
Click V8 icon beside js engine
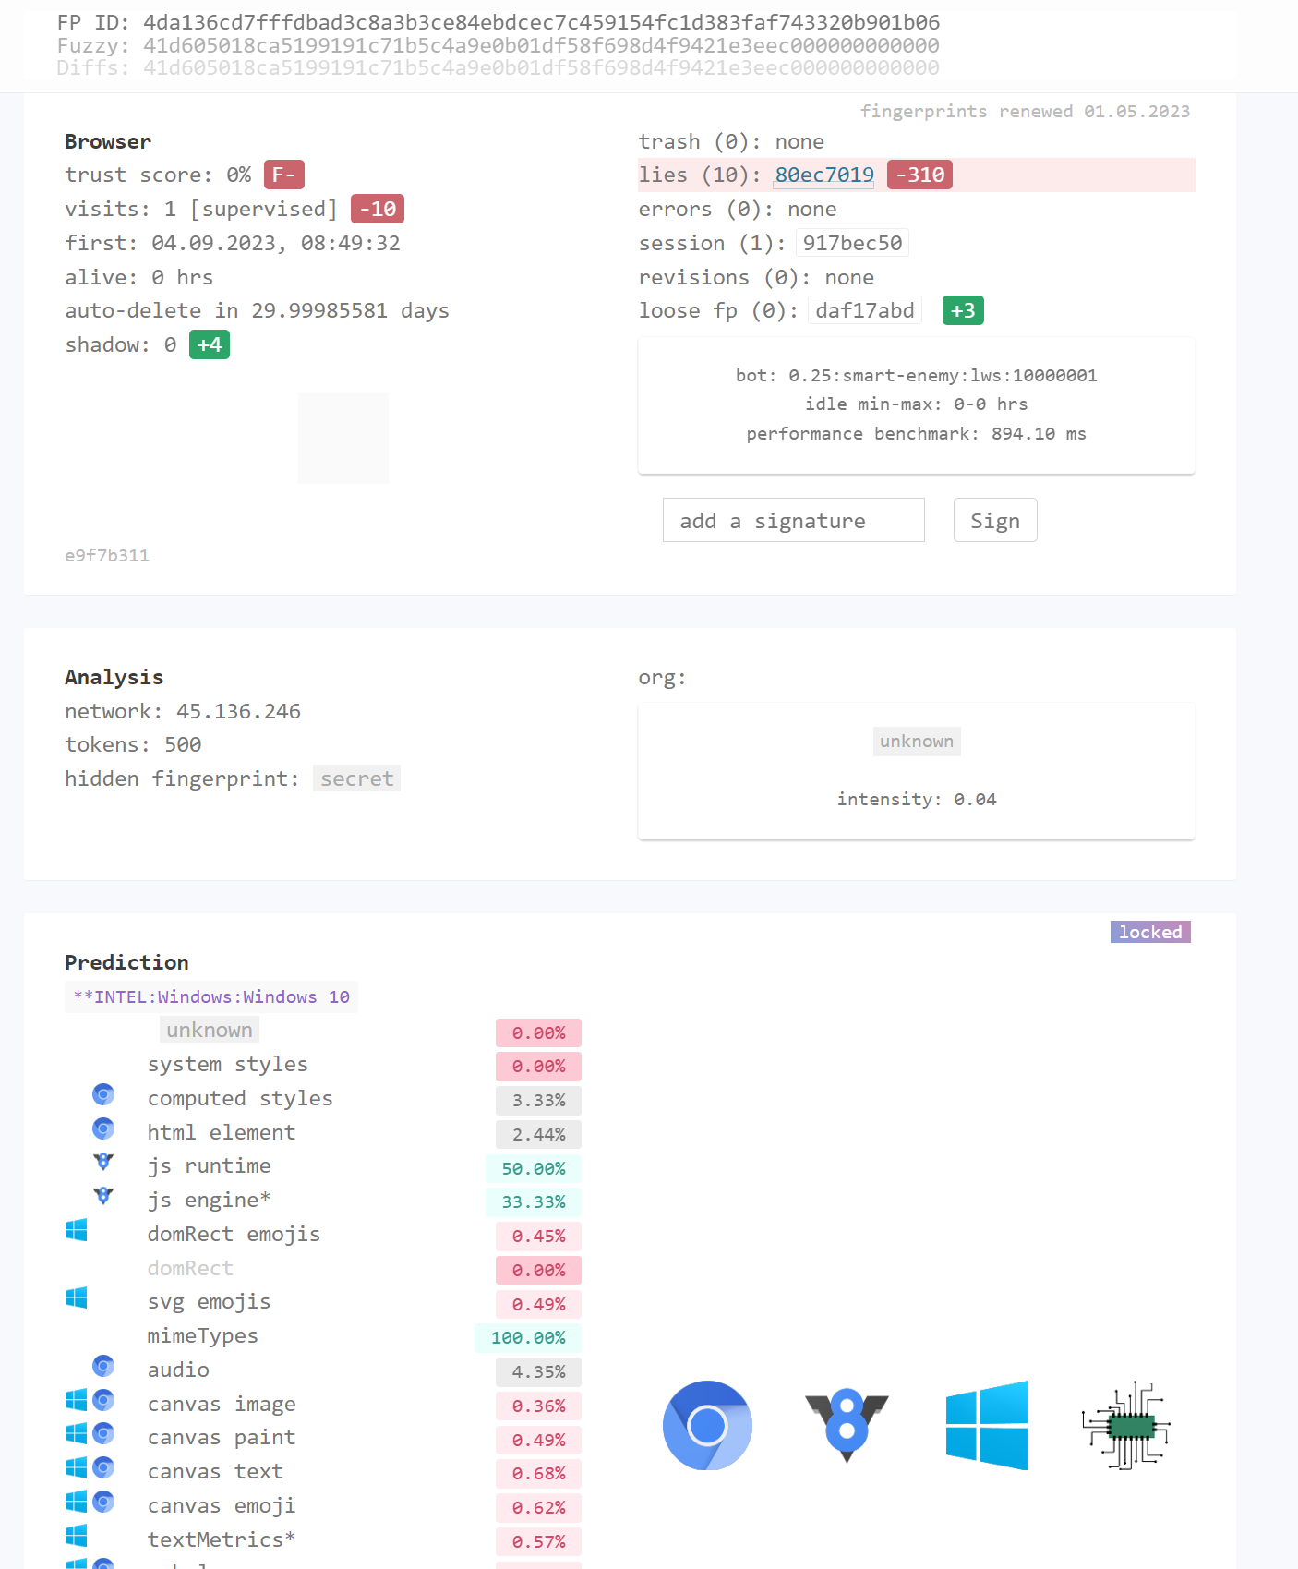[x=103, y=1197]
